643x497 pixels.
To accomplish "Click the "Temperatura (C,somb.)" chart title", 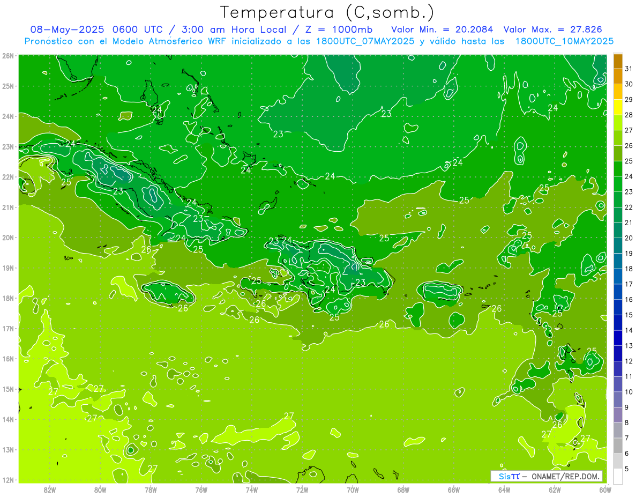I will click(327, 12).
